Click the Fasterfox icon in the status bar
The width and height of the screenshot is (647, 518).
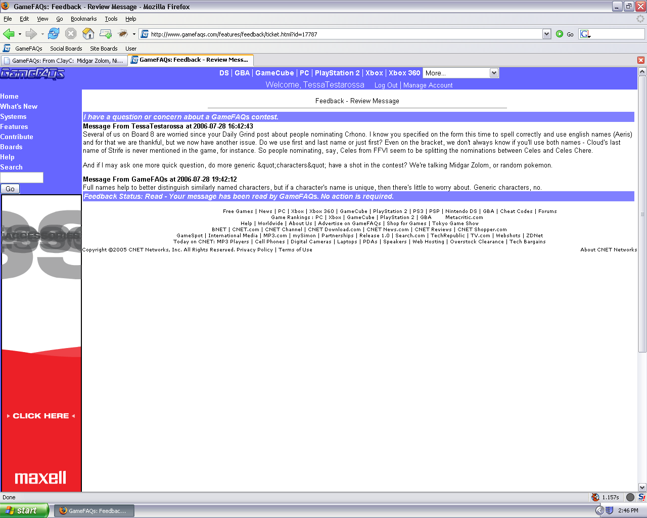pos(595,497)
